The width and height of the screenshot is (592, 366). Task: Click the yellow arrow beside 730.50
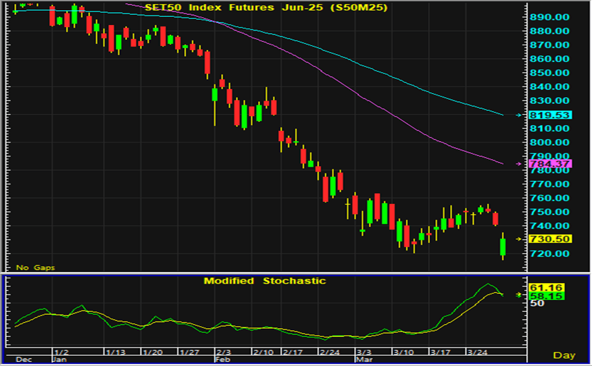click(518, 238)
